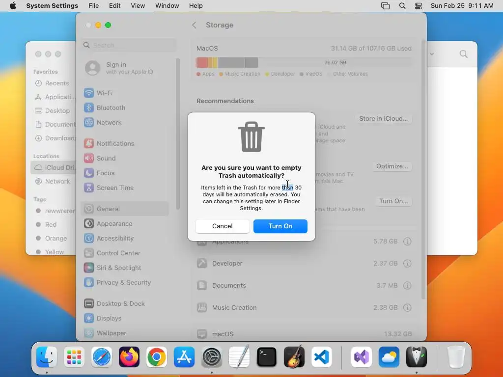Open Control Center settings
This screenshot has height=377, width=503.
tap(125, 253)
